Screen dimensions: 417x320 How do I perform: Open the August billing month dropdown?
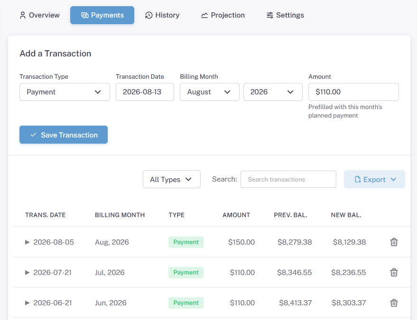click(210, 92)
